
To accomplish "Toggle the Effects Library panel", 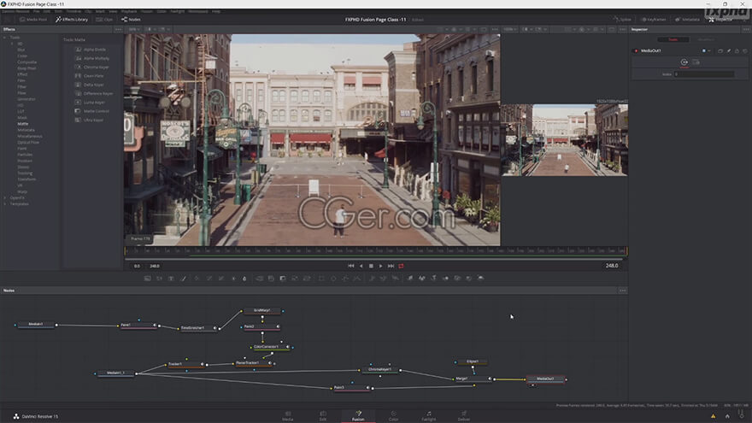I will pyautogui.click(x=72, y=20).
